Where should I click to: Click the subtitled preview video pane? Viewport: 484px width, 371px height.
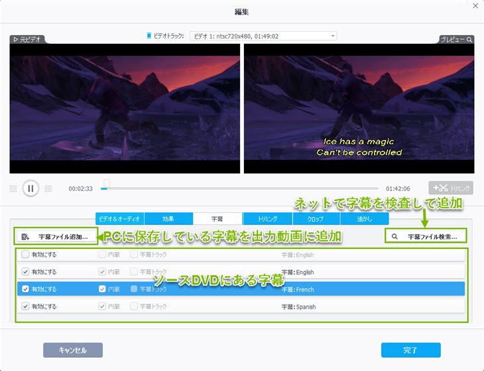[x=359, y=108]
